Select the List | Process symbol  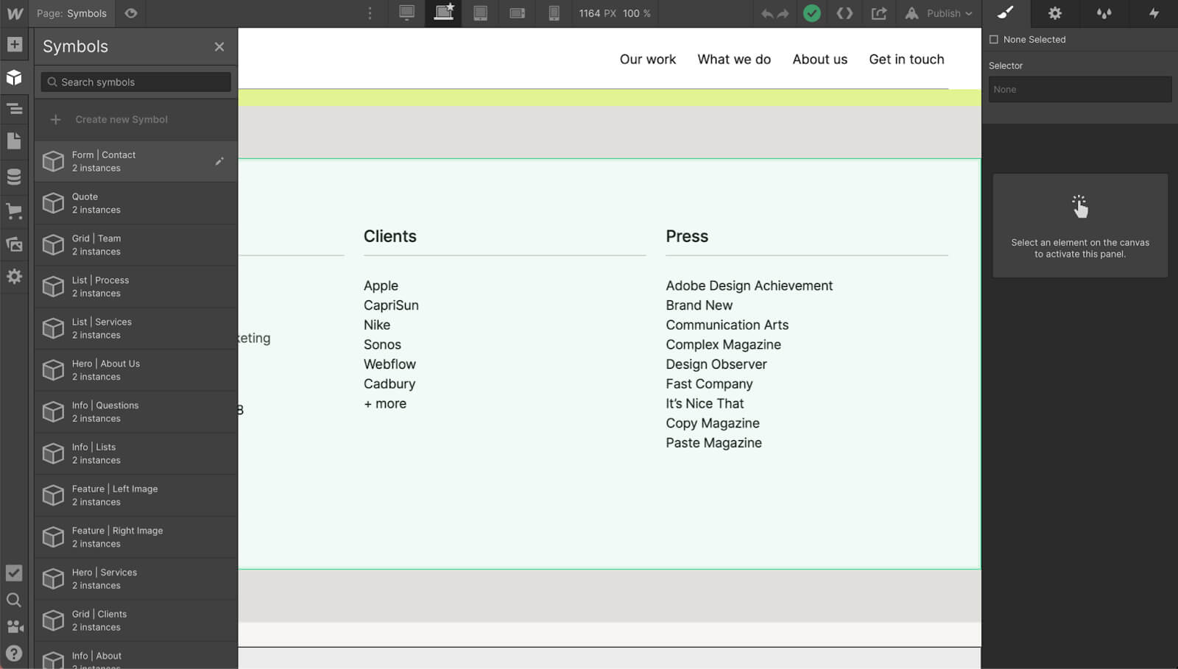coord(136,286)
